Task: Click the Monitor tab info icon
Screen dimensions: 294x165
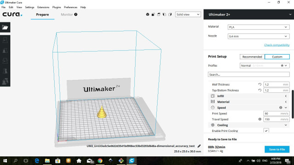Action: [x=76, y=14]
